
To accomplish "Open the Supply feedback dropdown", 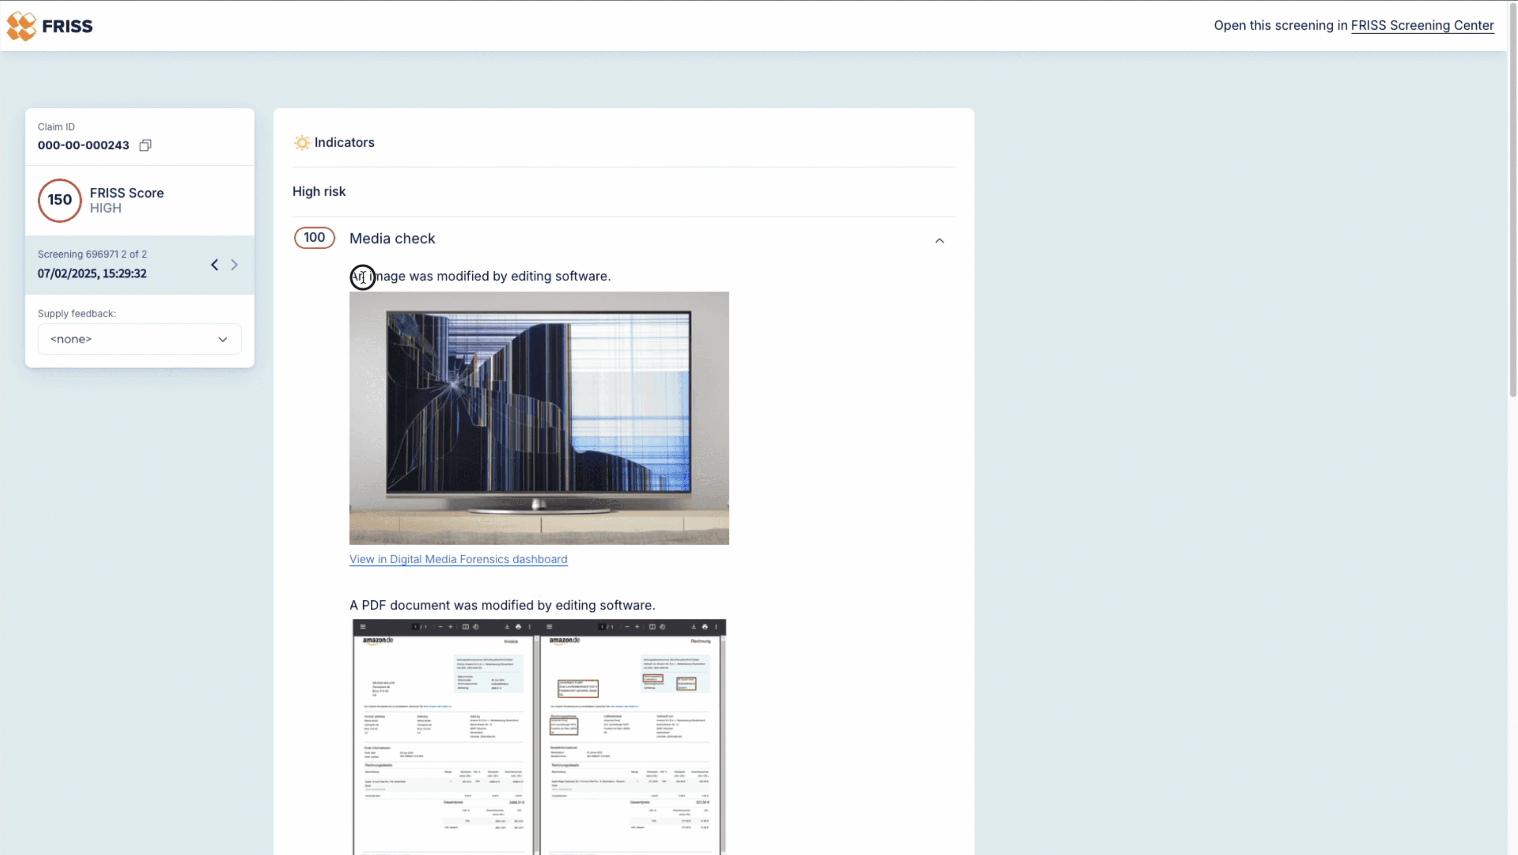I will click(x=140, y=339).
